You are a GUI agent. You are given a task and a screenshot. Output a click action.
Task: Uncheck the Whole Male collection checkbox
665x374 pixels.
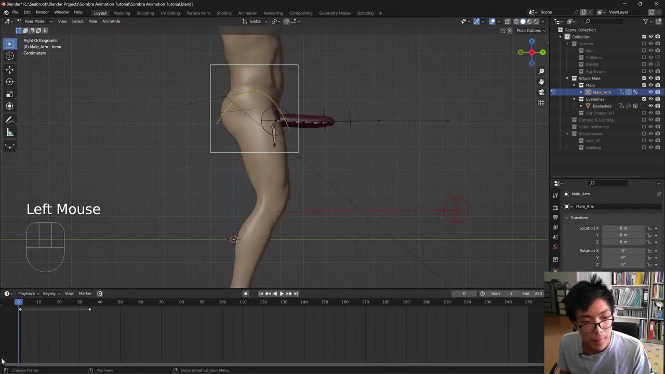click(x=644, y=78)
